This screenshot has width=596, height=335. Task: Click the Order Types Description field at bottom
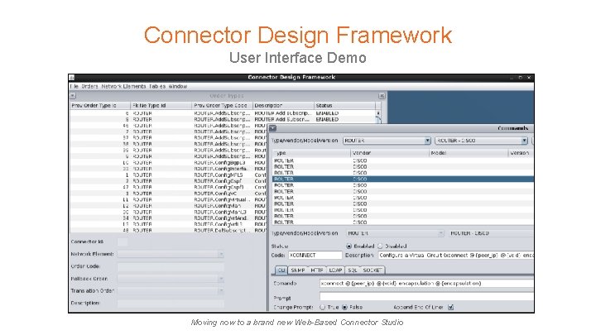click(171, 303)
